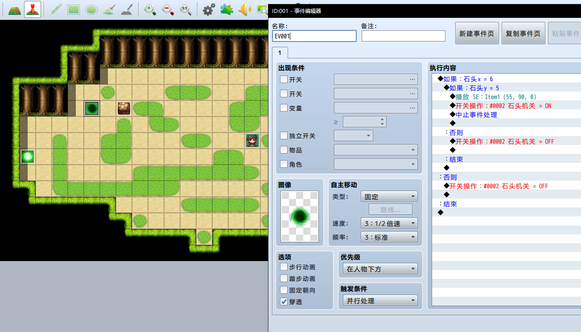This screenshot has width=581, height=332.
Task: Select the Shadow pen tool
Action: [x=127, y=9]
